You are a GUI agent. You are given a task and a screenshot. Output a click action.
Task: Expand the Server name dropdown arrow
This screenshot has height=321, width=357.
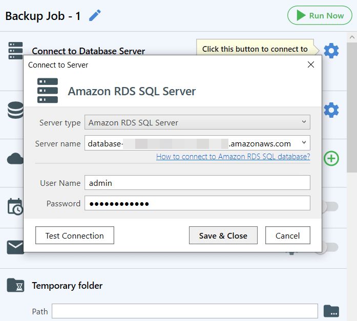coord(304,143)
